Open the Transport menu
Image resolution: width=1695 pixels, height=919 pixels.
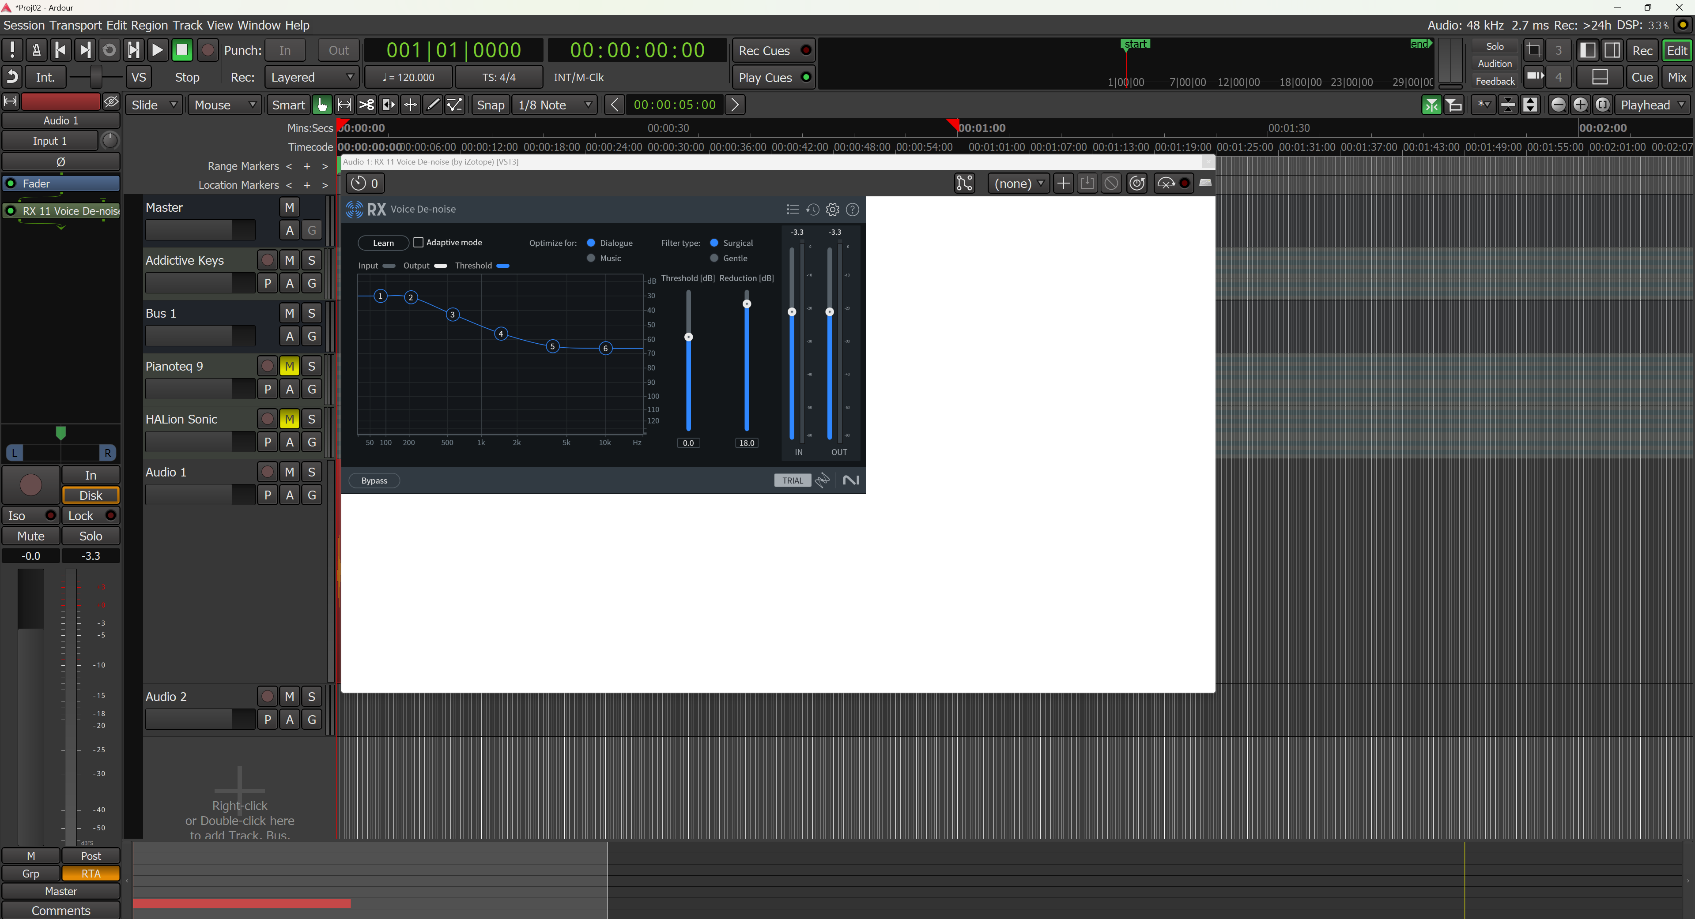click(x=76, y=25)
